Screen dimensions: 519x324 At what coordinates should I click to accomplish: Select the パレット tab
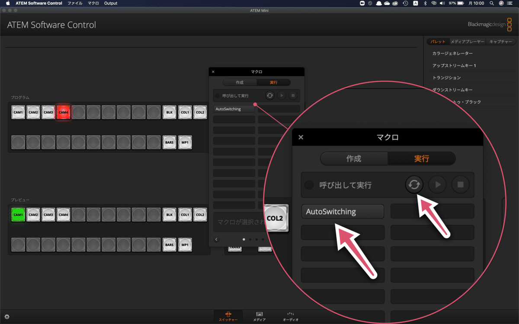(x=439, y=42)
